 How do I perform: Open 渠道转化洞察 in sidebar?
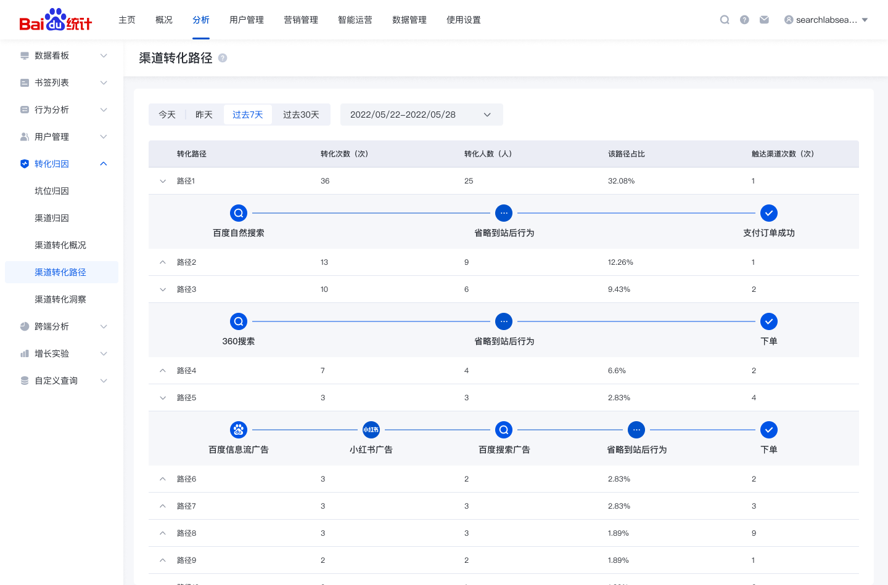click(x=60, y=299)
